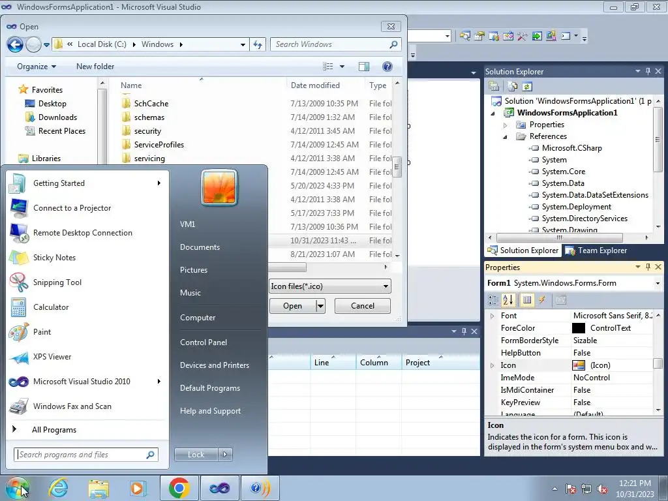Open the view options dropdown arrow

342,67
